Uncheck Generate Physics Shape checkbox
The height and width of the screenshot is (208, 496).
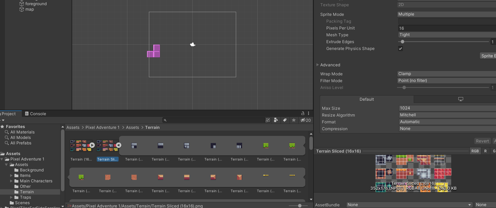400,49
